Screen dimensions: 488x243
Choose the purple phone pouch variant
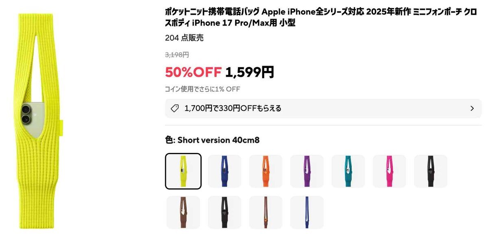click(x=308, y=170)
